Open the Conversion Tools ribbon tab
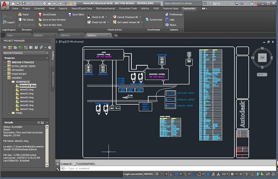The width and height of the screenshot is (278, 179). click(128, 8)
